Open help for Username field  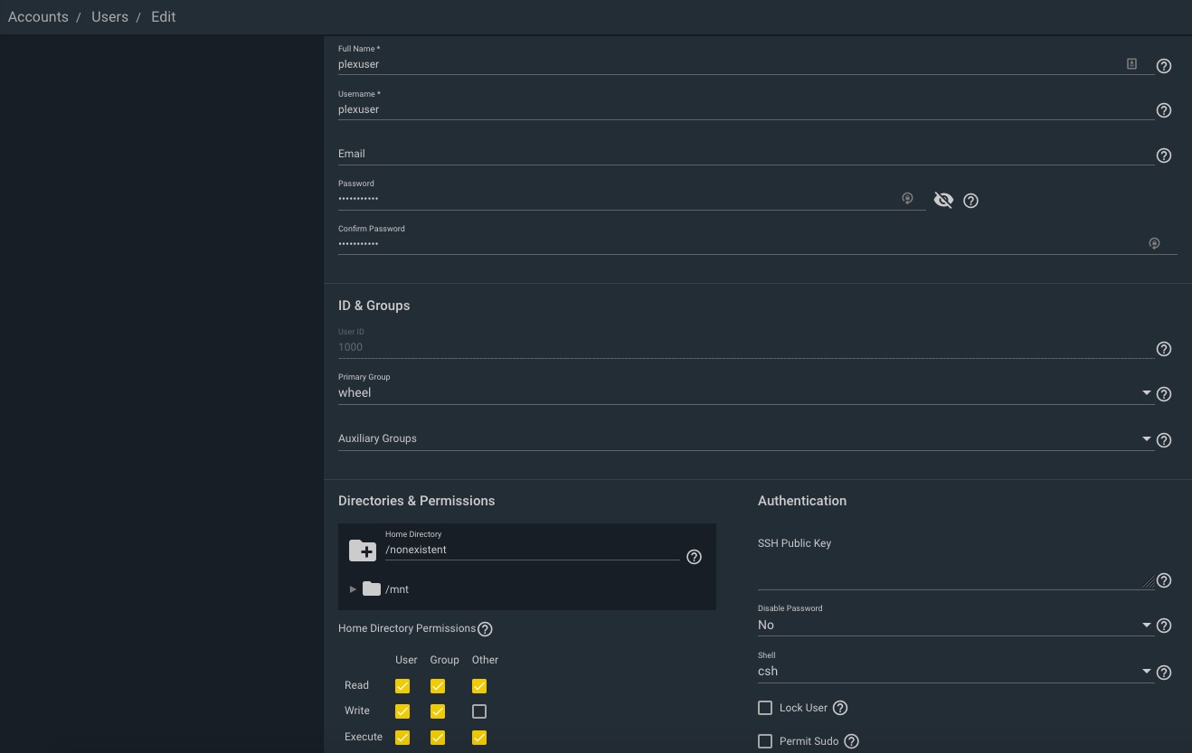1164,110
